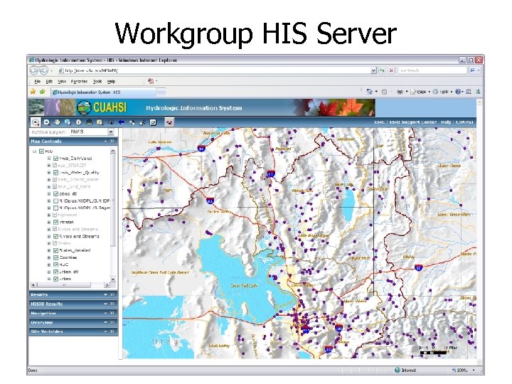Dock the Map Contents panel with double-arrow icon
Screen dimensions: 512x384
[112, 141]
